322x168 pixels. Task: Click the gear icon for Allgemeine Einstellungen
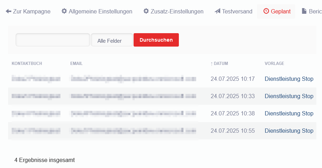click(64, 11)
